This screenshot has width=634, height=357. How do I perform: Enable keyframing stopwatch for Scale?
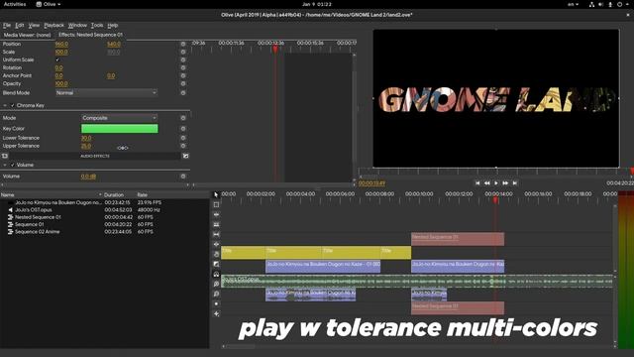click(x=183, y=52)
